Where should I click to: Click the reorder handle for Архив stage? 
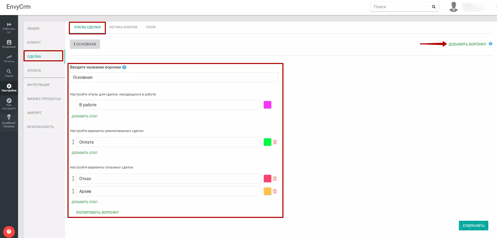point(73,191)
